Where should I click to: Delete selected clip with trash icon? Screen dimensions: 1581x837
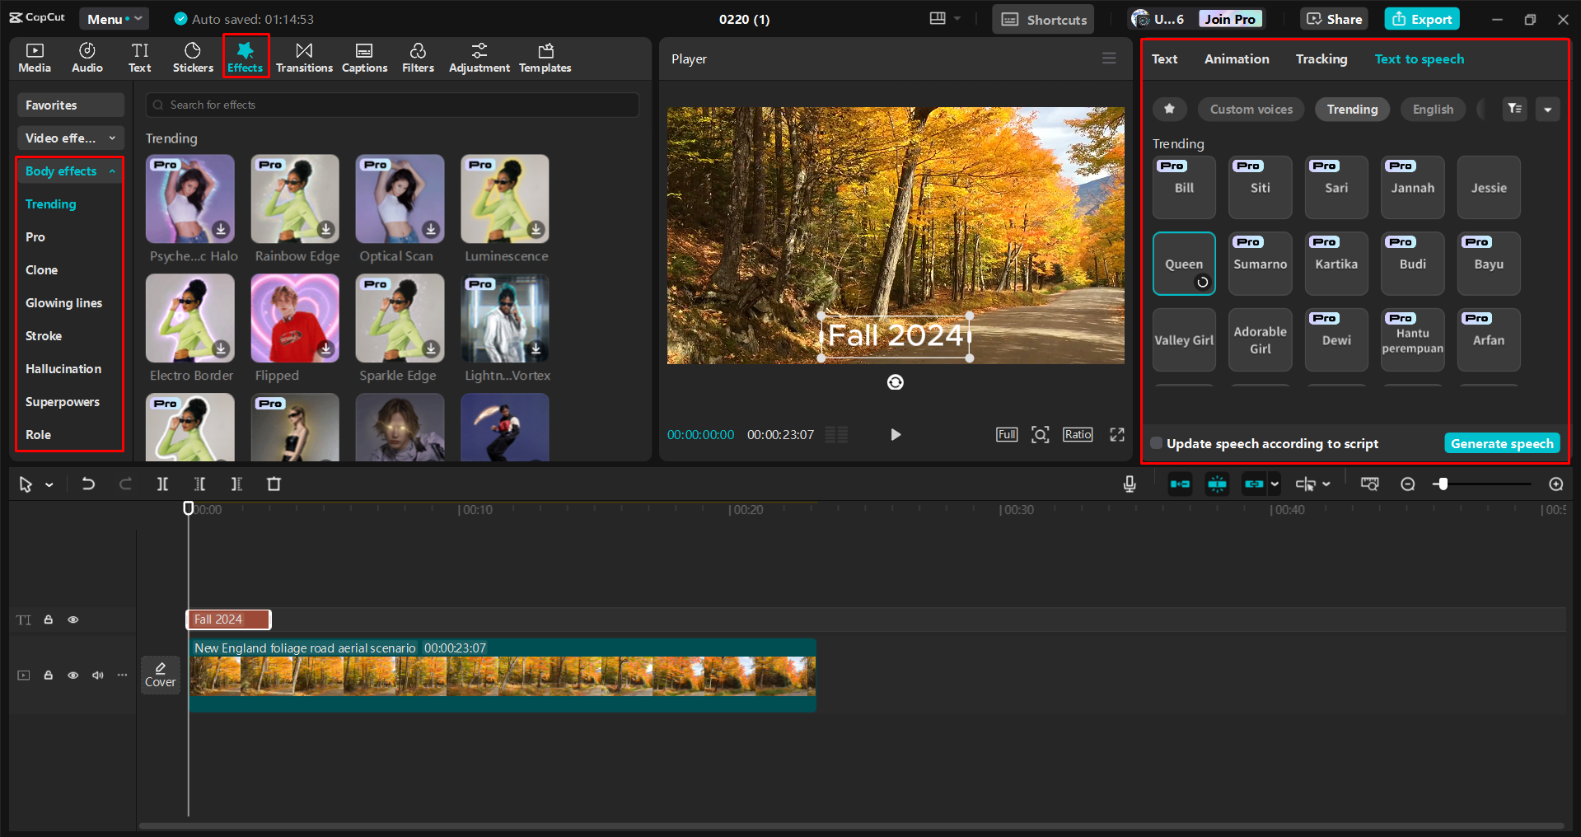274,484
